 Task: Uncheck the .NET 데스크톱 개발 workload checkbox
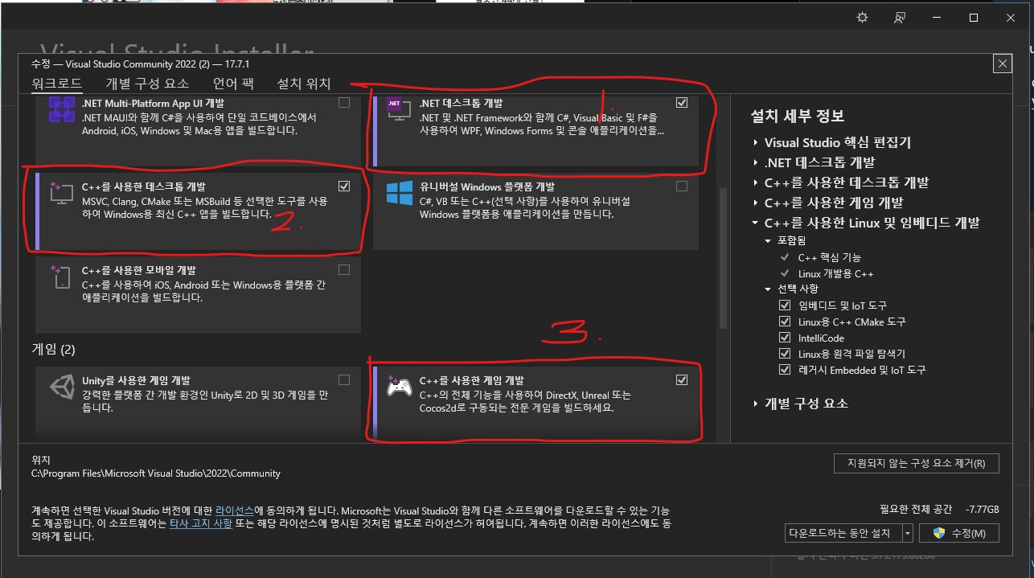coord(682,103)
